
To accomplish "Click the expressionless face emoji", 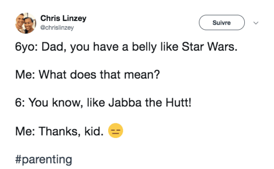I will click(116, 131).
